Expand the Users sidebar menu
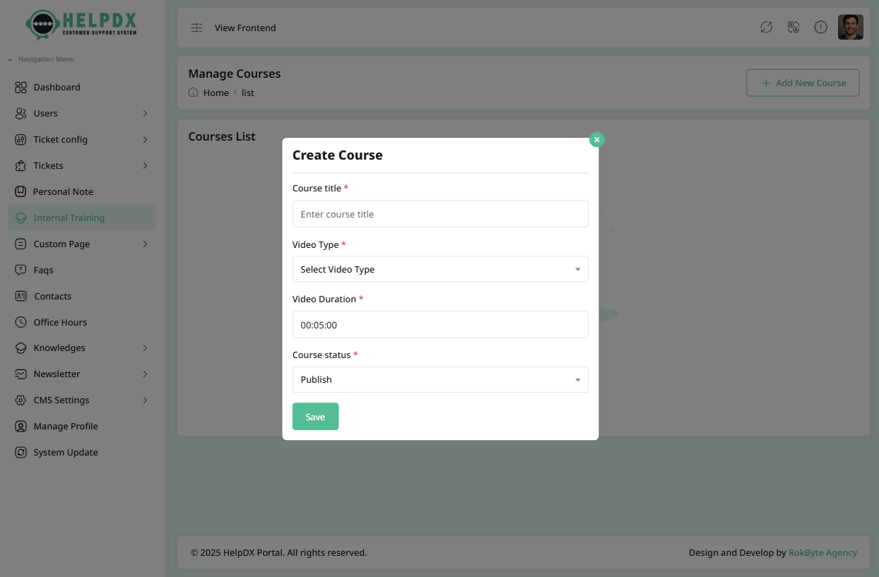The height and width of the screenshot is (577, 879). point(45,113)
